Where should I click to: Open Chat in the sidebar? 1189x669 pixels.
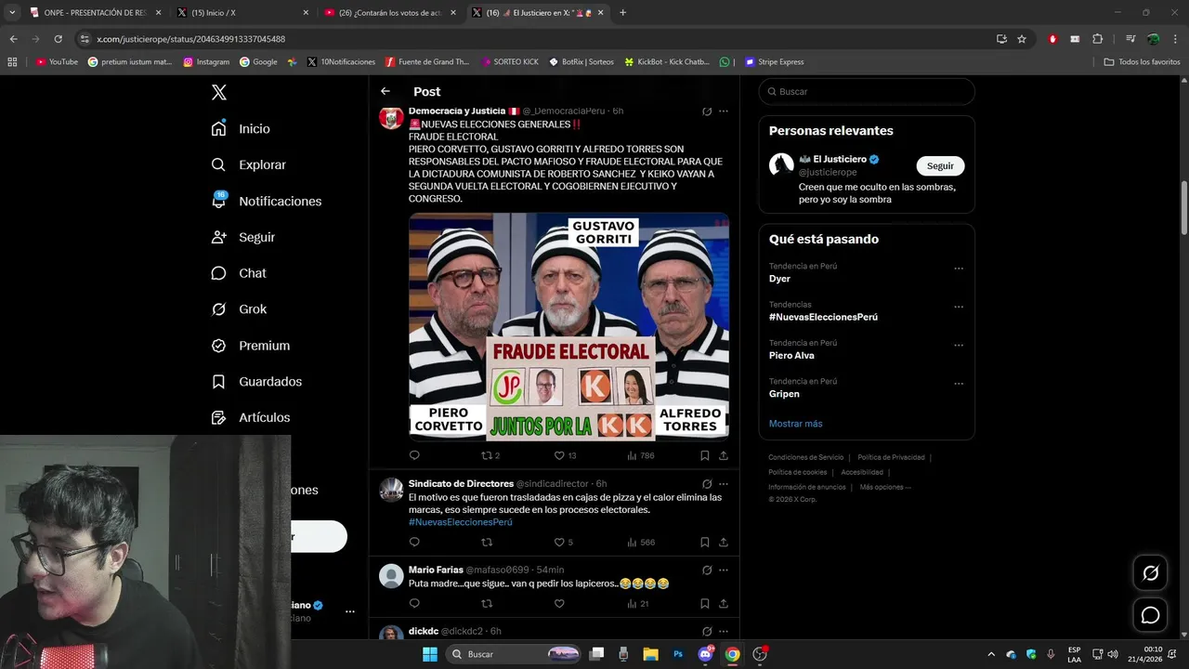[x=238, y=273]
